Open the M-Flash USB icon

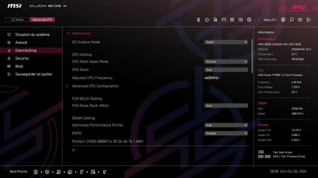tap(198, 19)
